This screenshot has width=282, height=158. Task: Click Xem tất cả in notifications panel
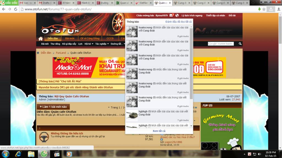tap(159, 131)
